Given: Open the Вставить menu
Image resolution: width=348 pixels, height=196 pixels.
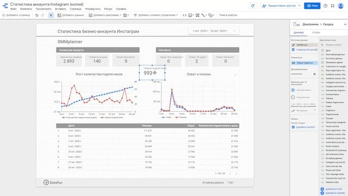Looking at the screenshot, I should pyautogui.click(x=60, y=9).
